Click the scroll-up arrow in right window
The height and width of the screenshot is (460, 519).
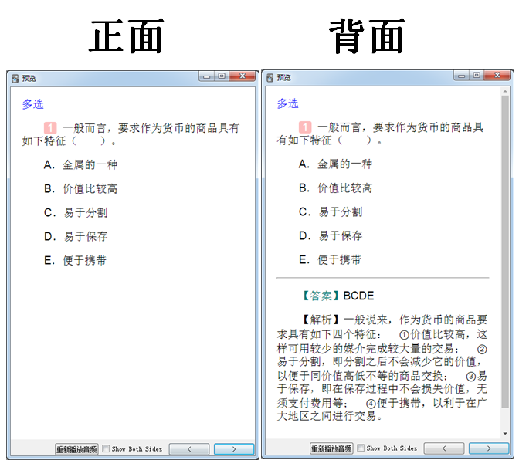point(505,91)
